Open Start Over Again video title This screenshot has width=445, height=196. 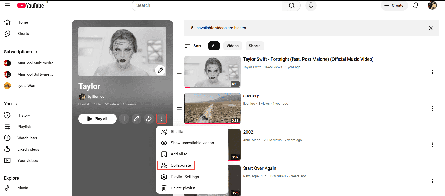coord(260,168)
